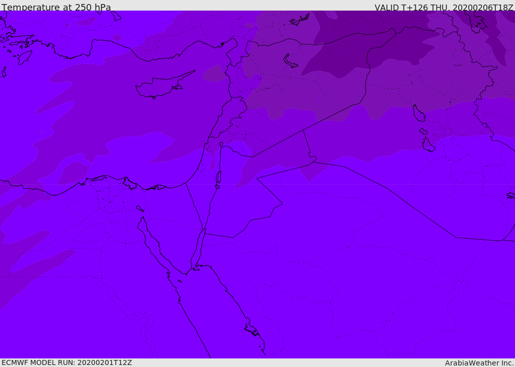Click the island of Cyprus on the map
The image size is (515, 367).
[164, 86]
